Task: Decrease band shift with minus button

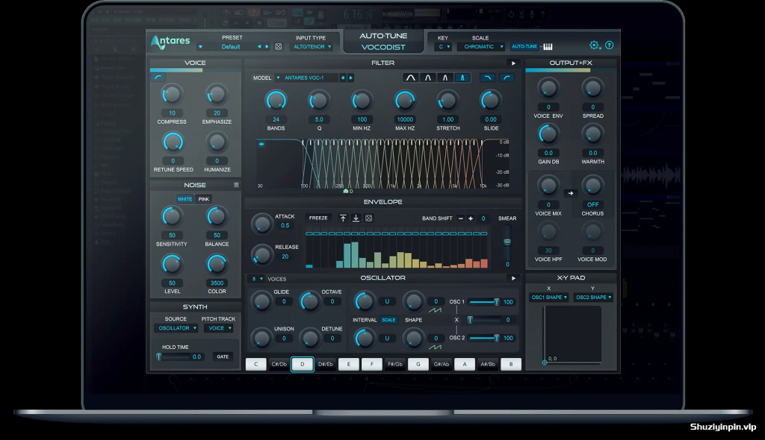Action: (460, 219)
